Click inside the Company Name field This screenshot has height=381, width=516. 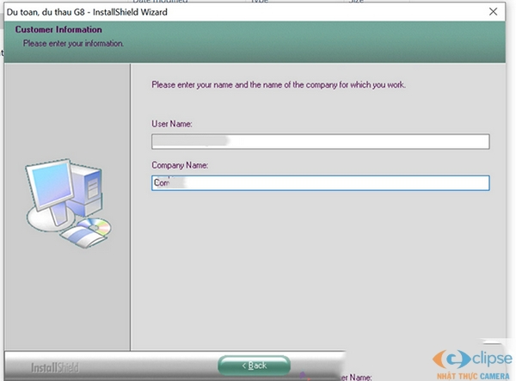tap(344, 182)
